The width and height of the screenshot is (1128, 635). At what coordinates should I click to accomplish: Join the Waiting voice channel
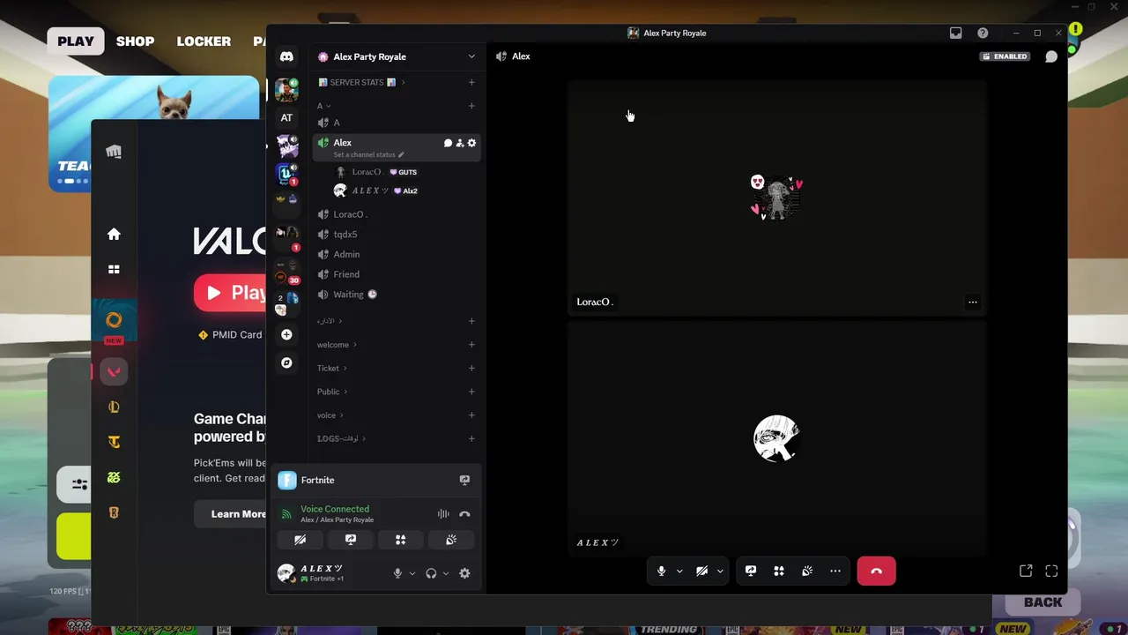pyautogui.click(x=397, y=295)
